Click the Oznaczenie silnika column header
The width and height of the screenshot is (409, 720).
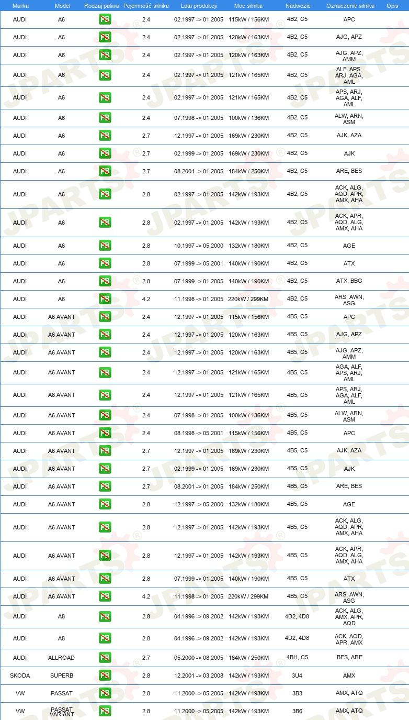pos(350,6)
